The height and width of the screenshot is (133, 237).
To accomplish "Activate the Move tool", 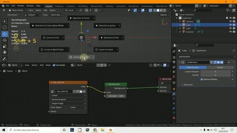I will [x=5, y=34].
